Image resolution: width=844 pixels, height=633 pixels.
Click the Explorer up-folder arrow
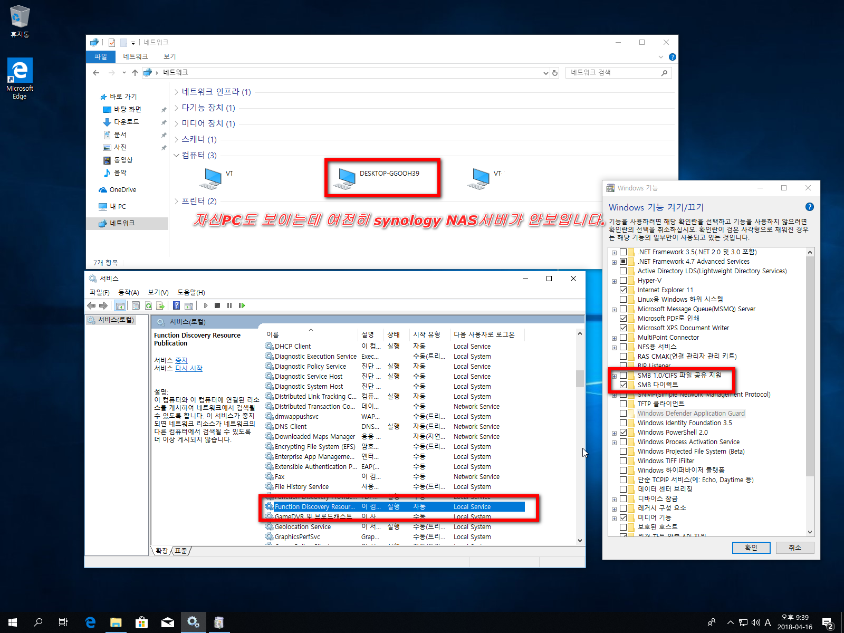tap(135, 73)
